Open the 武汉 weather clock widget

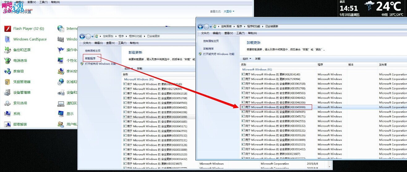[x=372, y=8]
